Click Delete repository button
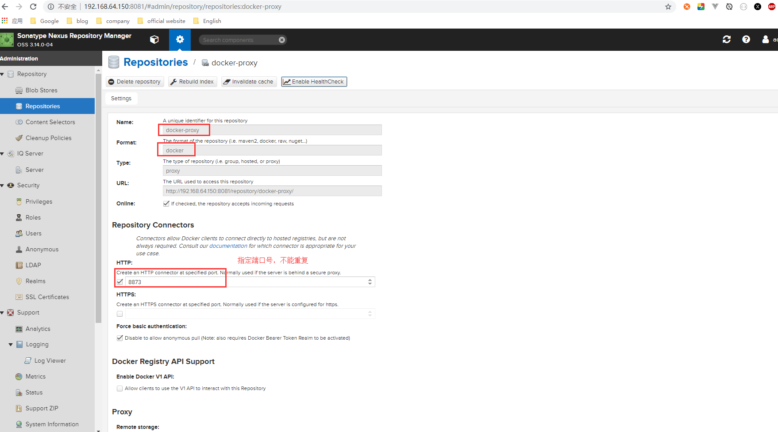 135,82
